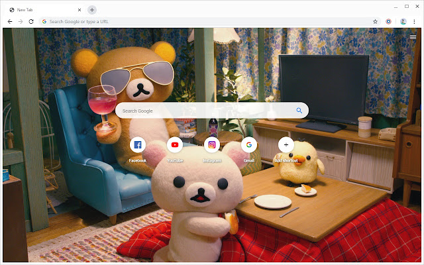Click the forward navigation arrow
This screenshot has height=265, width=424.
21,22
